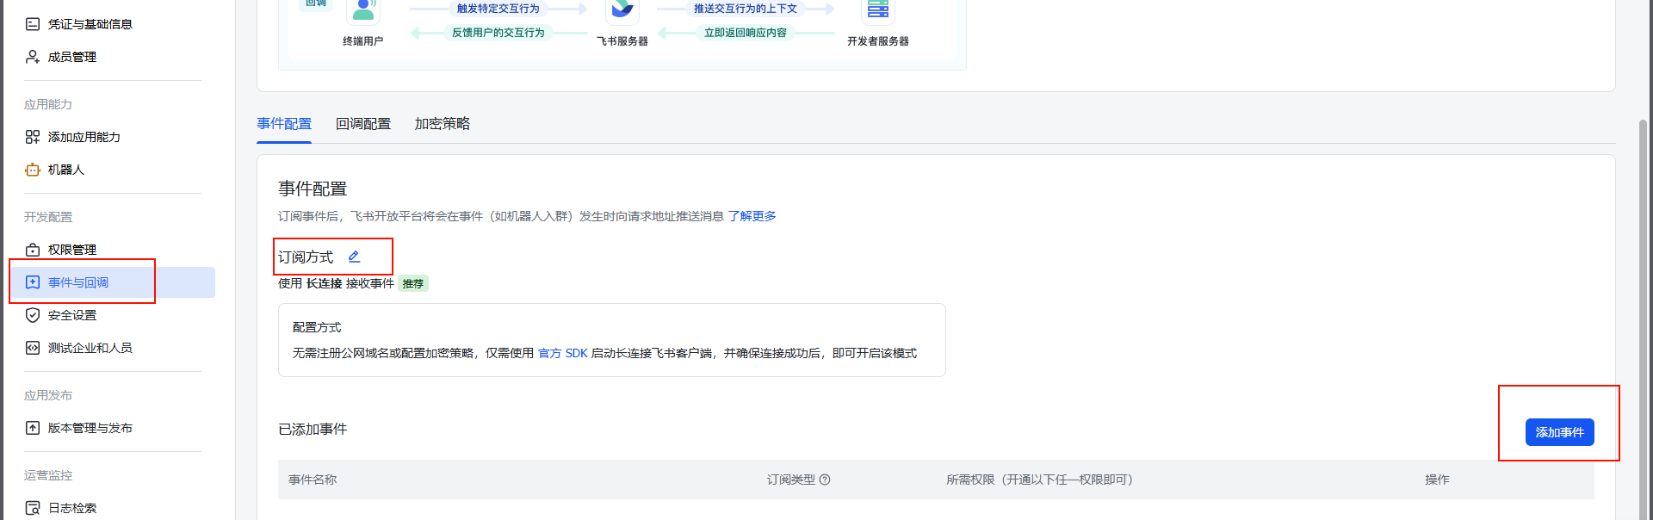Click the 事件名称 column header
The height and width of the screenshot is (520, 1653).
pos(313,480)
